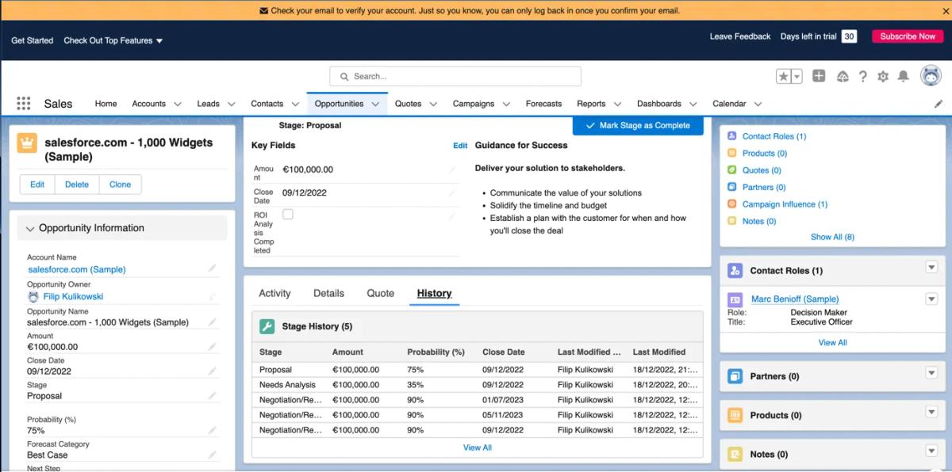The height and width of the screenshot is (472, 952).
Task: Click Show All (8) related lists link
Action: pos(832,237)
